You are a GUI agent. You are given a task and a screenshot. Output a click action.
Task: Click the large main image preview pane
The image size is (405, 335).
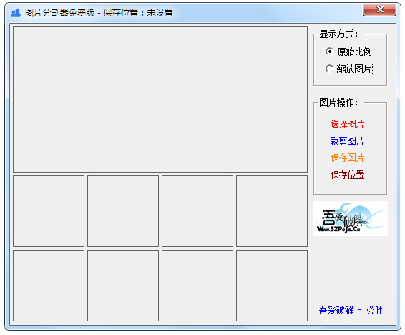pos(160,99)
